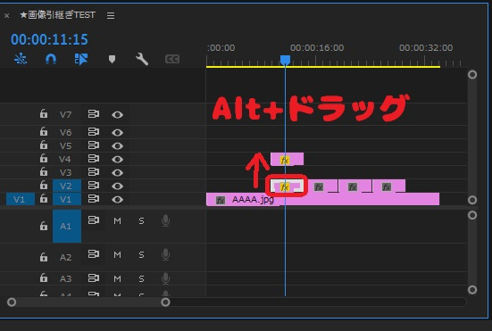Enable voice-over record on track A3

coord(166,278)
